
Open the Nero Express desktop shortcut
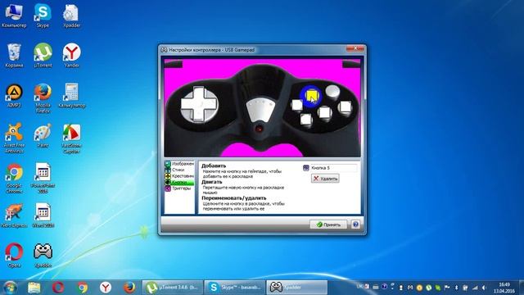pos(14,216)
